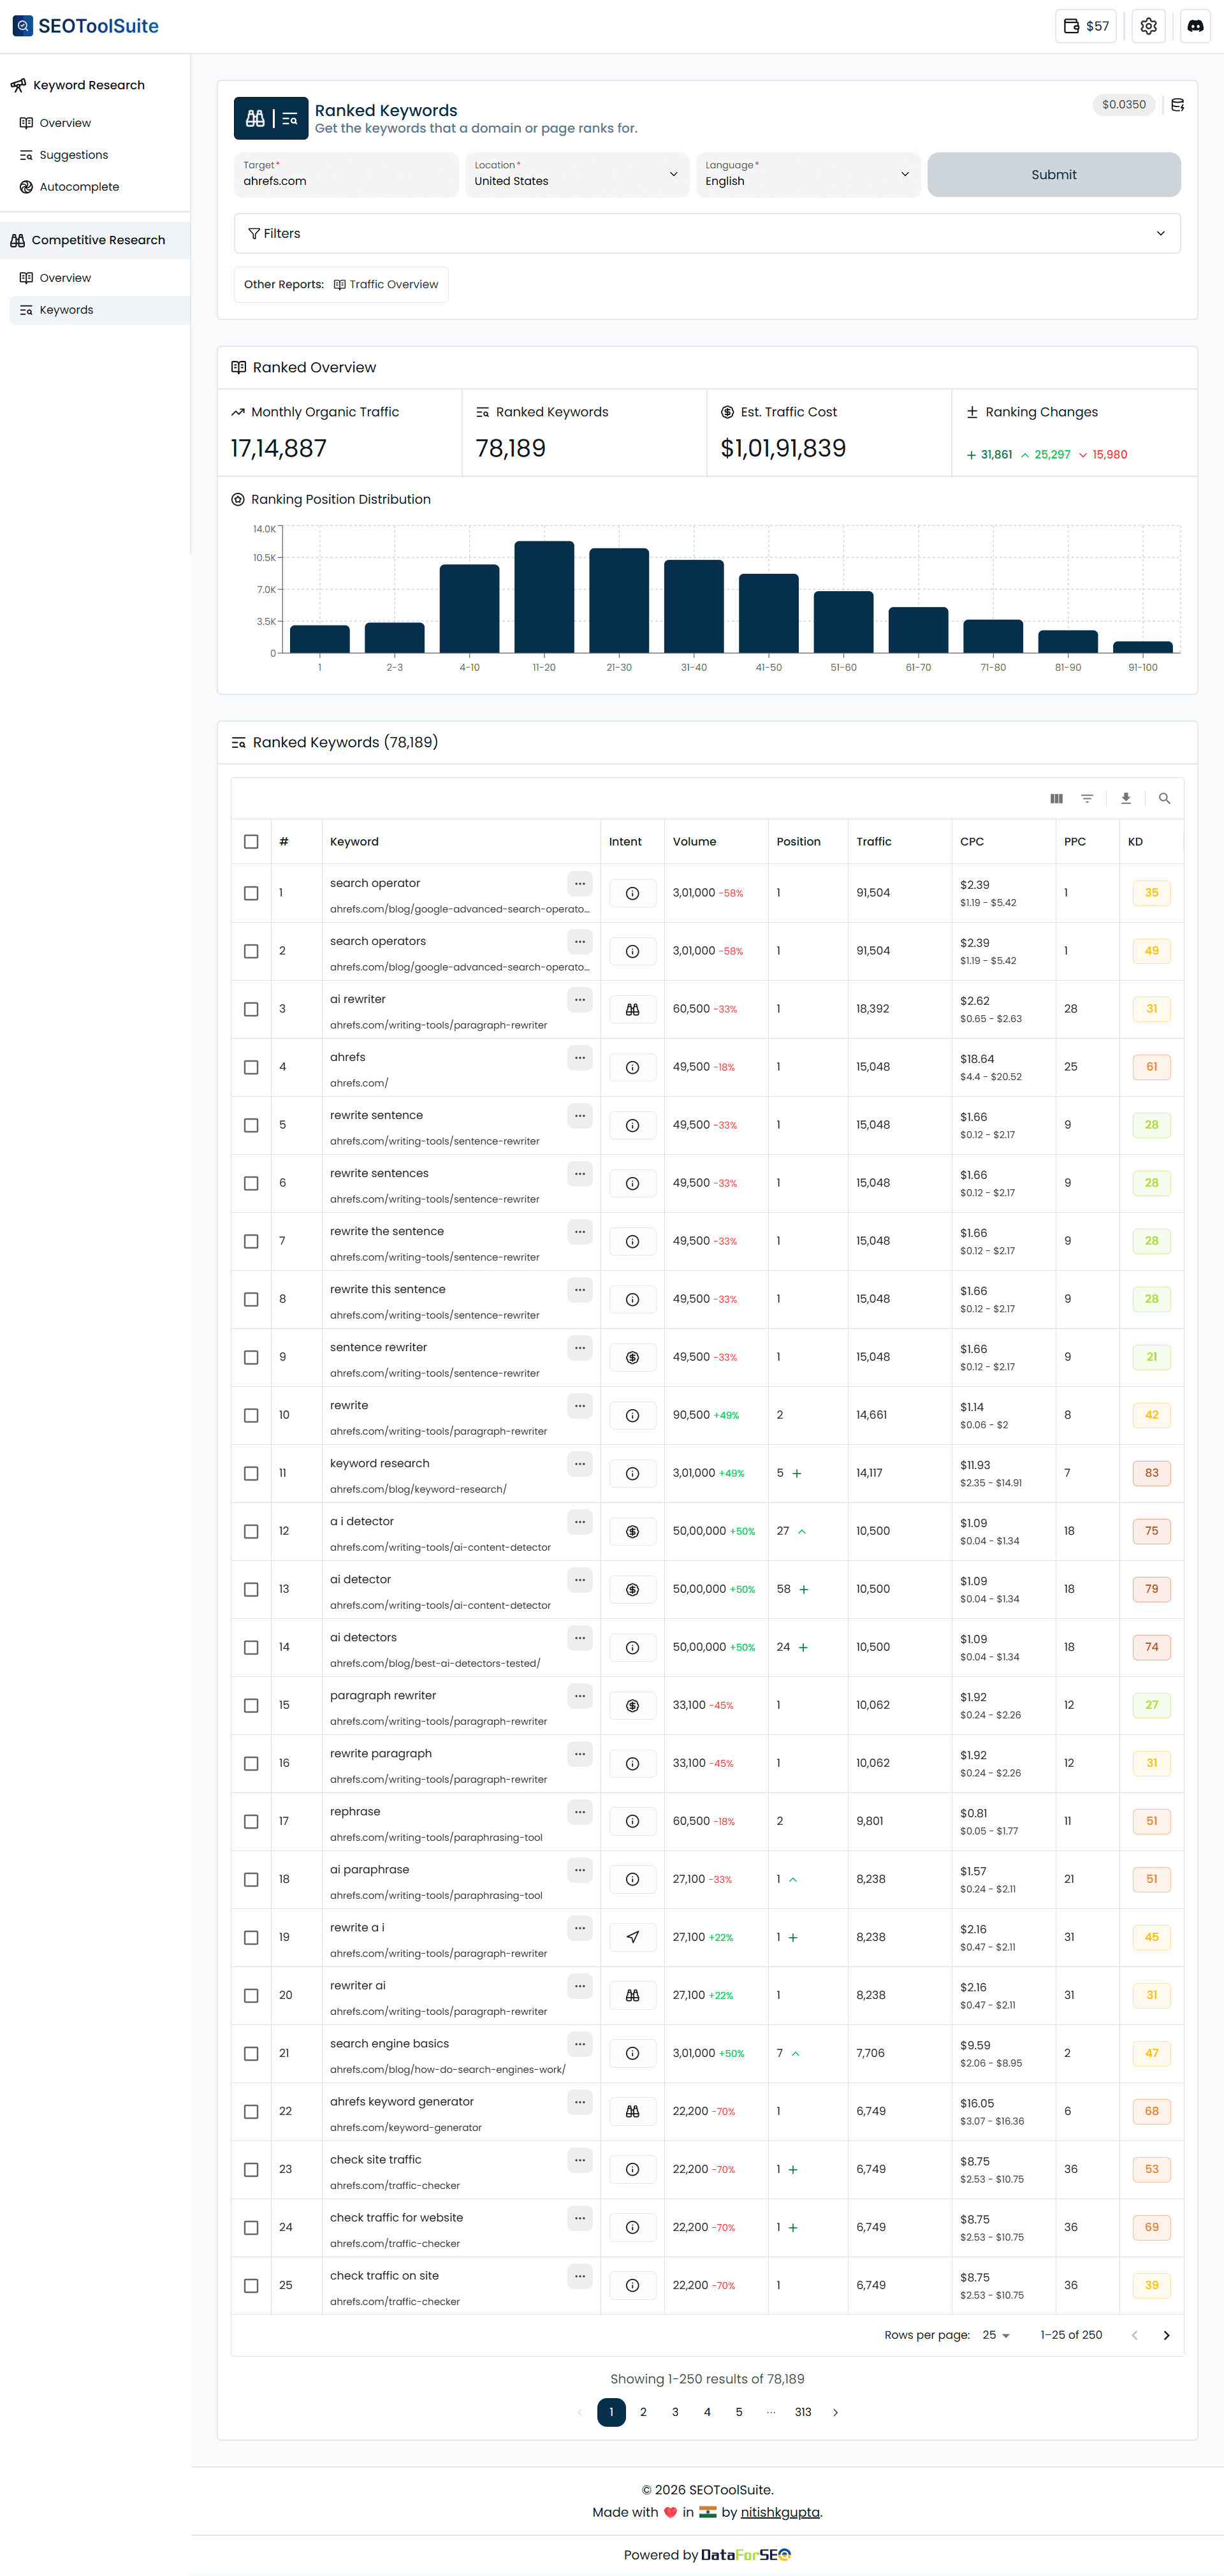Click the binoculars intent icon for 'rewriter ai'
Image resolution: width=1224 pixels, height=2576 pixels.
(x=632, y=1995)
